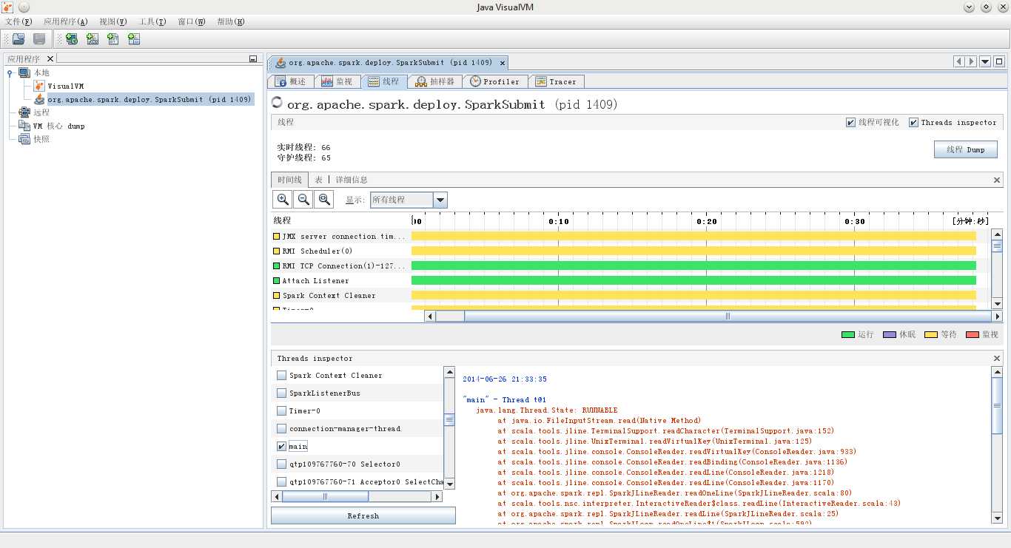Click the Add VM Coredump toolbar icon

click(112, 39)
